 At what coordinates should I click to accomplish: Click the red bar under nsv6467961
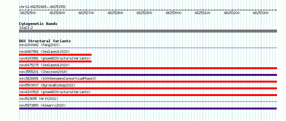[55, 55]
